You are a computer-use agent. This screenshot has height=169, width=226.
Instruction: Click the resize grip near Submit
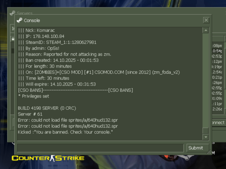click(209, 152)
